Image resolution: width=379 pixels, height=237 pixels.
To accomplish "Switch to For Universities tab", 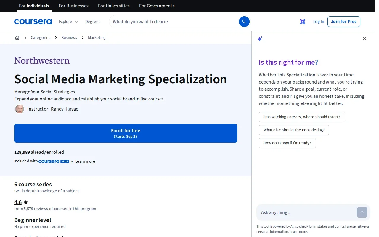I will coord(114,6).
